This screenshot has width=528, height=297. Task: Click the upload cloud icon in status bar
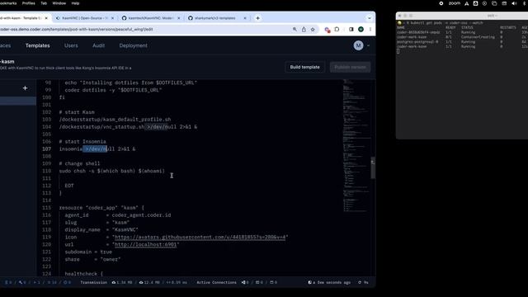click(x=114, y=282)
